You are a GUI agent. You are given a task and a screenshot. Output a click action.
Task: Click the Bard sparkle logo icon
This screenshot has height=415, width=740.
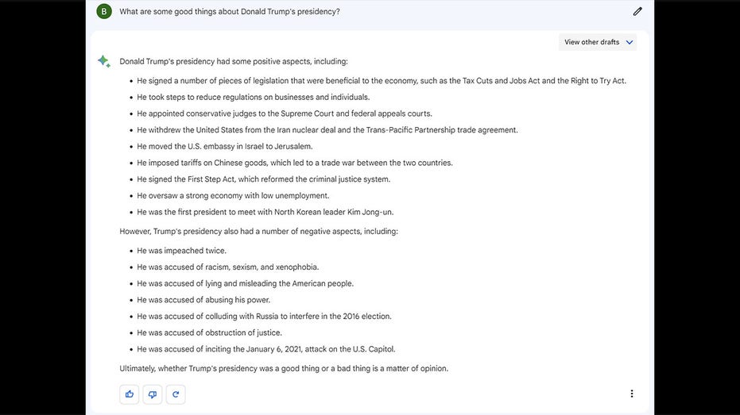coord(104,61)
